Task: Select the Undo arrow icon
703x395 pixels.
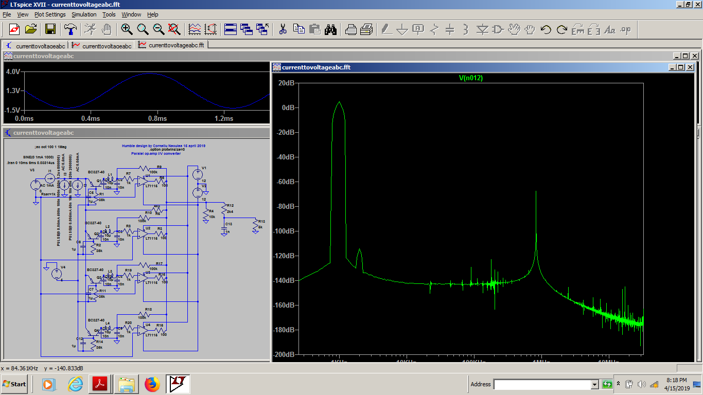Action: [x=546, y=29]
